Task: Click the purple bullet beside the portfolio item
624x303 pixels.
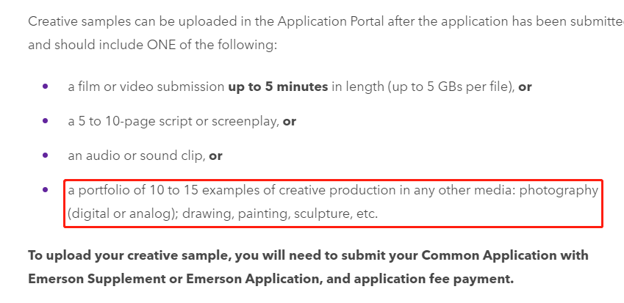Action: [45, 190]
